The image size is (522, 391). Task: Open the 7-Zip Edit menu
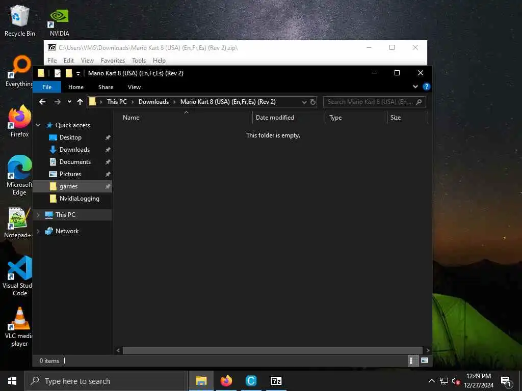tap(69, 61)
